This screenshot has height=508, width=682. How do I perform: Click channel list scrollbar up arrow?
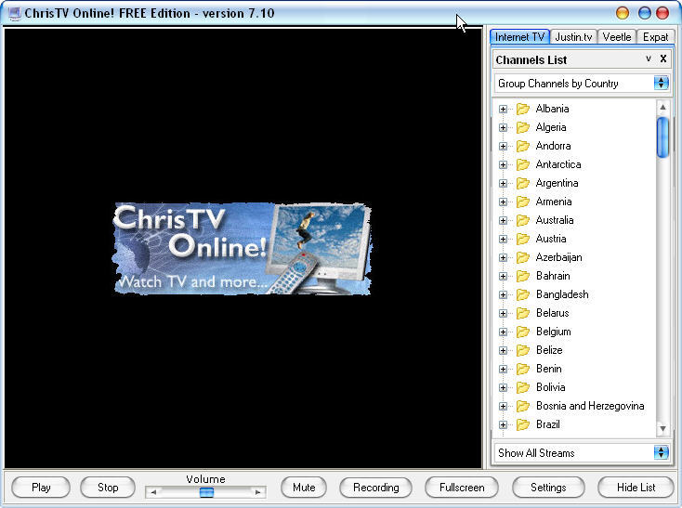662,108
